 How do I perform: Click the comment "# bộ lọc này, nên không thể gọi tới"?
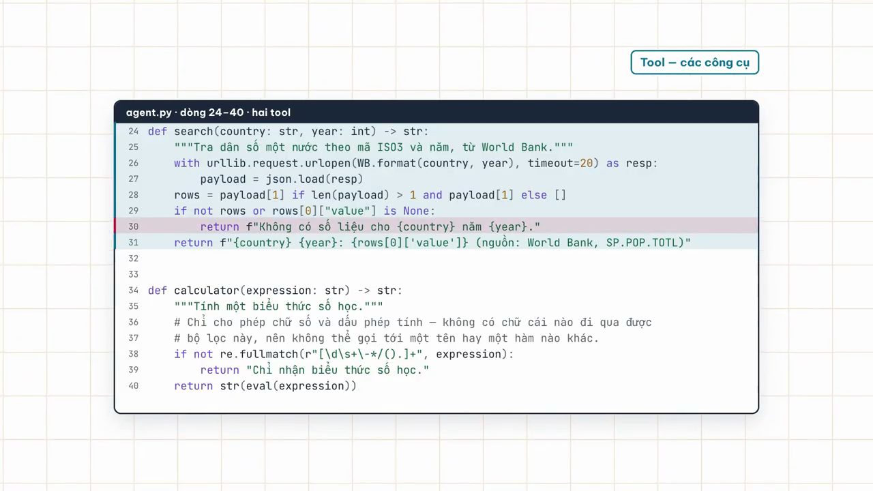[387, 338]
